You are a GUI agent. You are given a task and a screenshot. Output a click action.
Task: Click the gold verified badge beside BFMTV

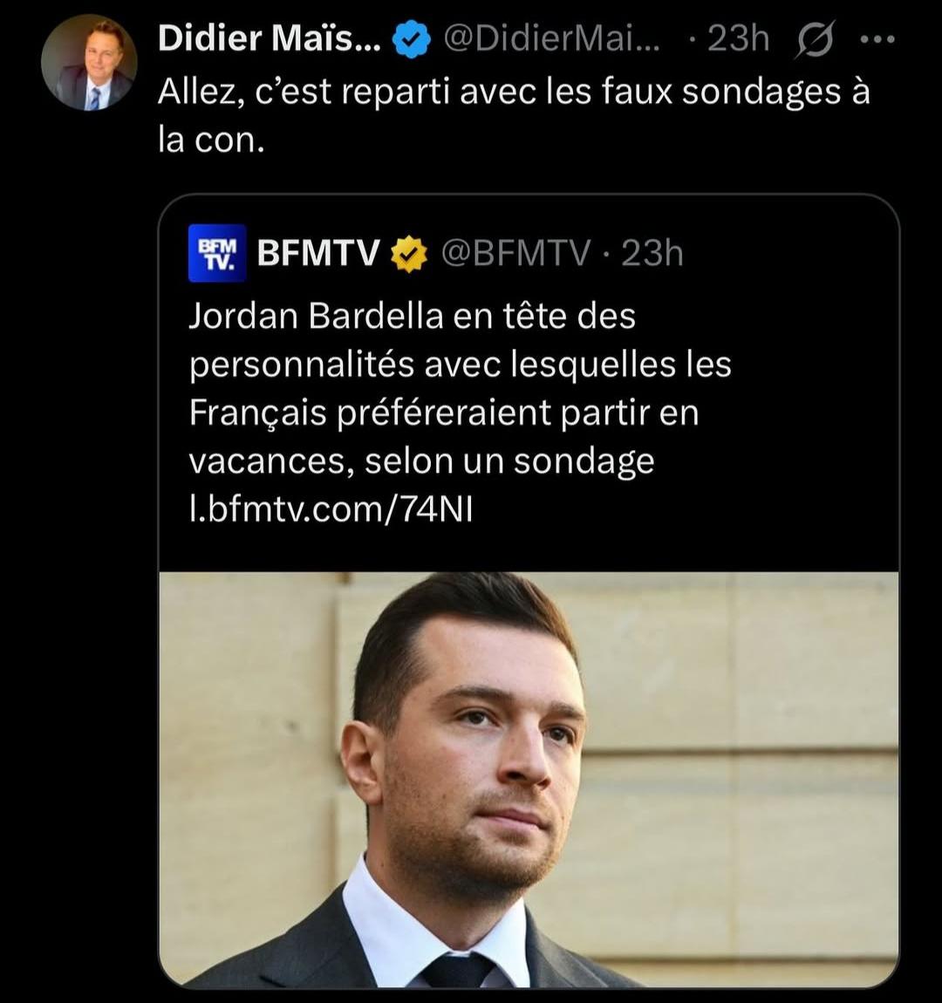409,254
